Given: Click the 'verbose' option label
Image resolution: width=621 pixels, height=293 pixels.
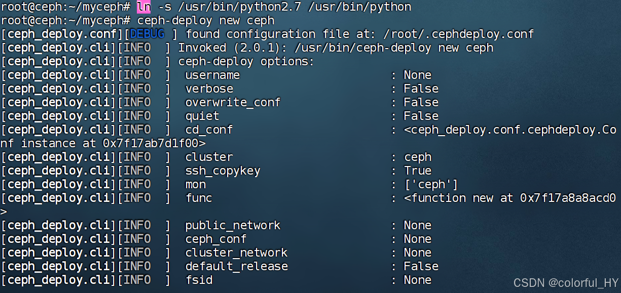Looking at the screenshot, I should coord(209,89).
